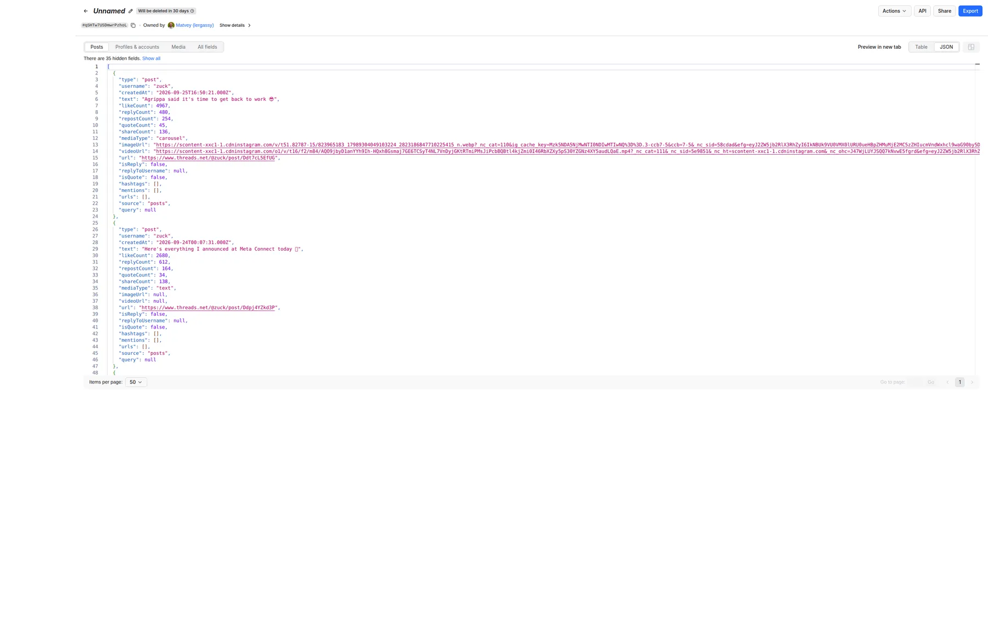Click the layout columns icon beside JSON
Screen dimensions: 988x617
971,47
